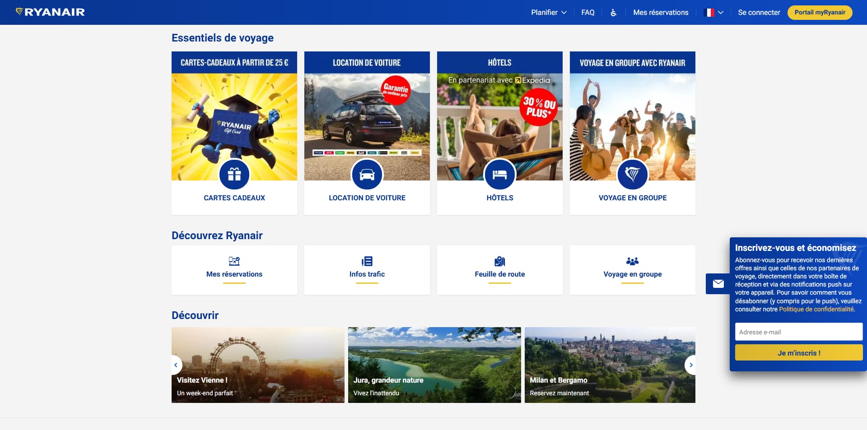The height and width of the screenshot is (430, 867).
Task: Click the hotel bed circle icon
Action: [500, 174]
